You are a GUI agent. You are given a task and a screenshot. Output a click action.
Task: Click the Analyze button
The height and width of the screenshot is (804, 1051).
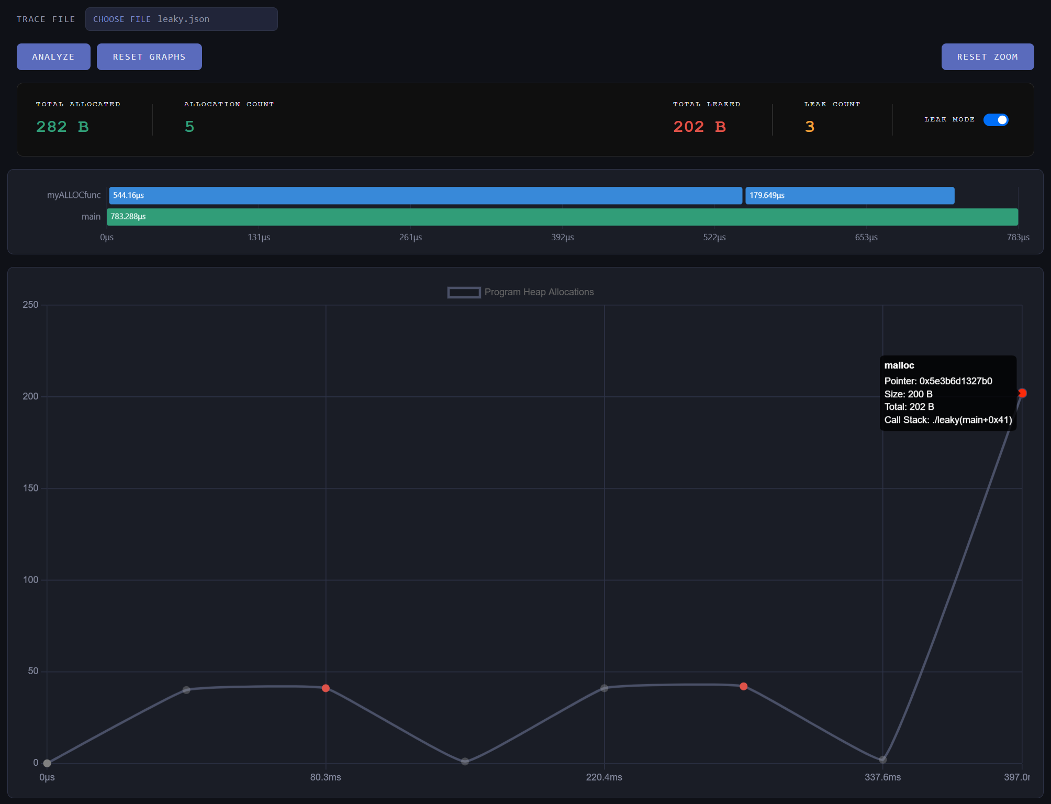53,57
